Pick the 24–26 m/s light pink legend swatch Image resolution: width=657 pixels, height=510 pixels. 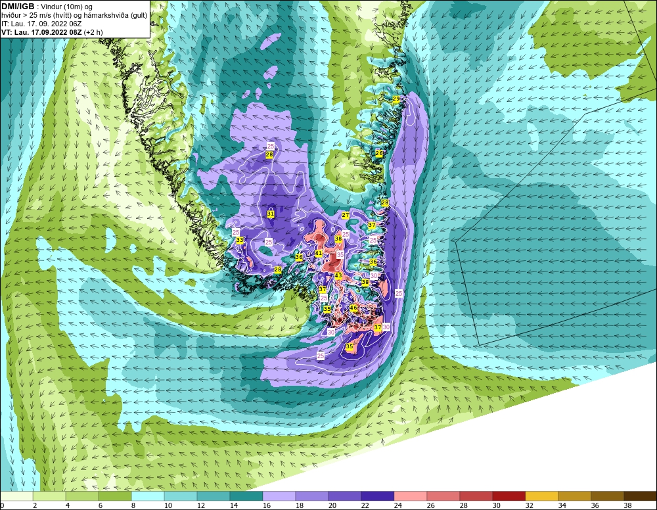pyautogui.click(x=411, y=496)
